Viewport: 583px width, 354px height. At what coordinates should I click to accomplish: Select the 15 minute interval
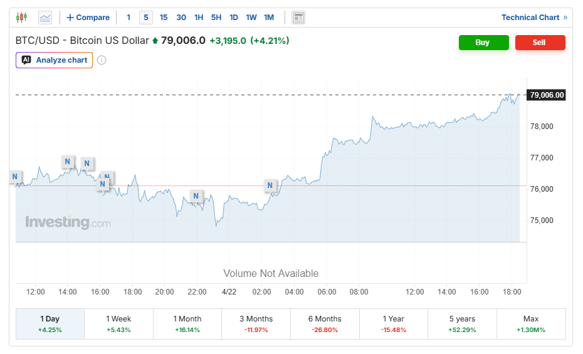164,18
